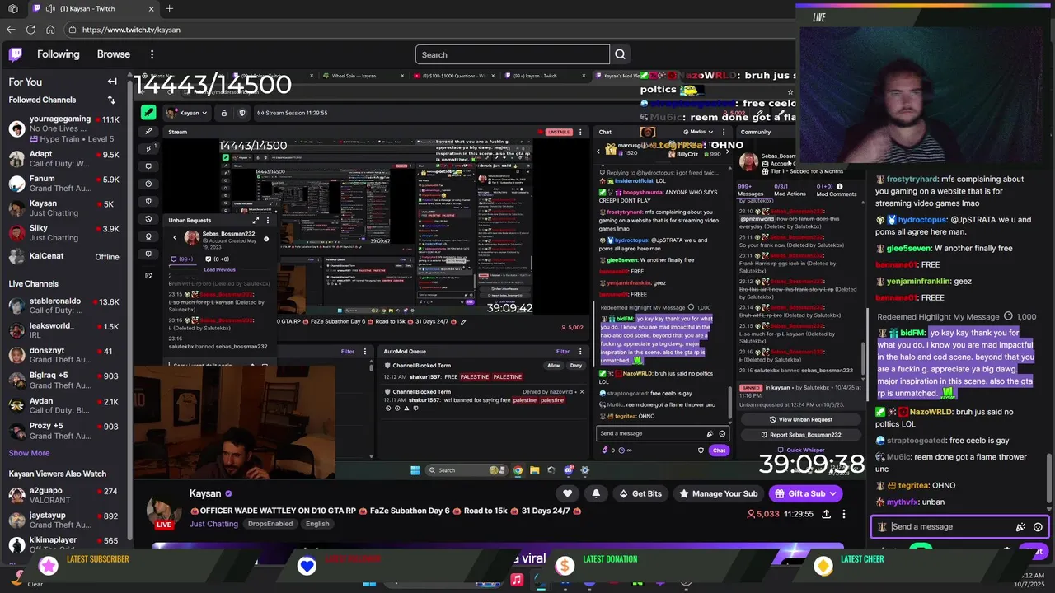Toggle the heart follow button
The width and height of the screenshot is (1055, 593).
[x=567, y=493]
